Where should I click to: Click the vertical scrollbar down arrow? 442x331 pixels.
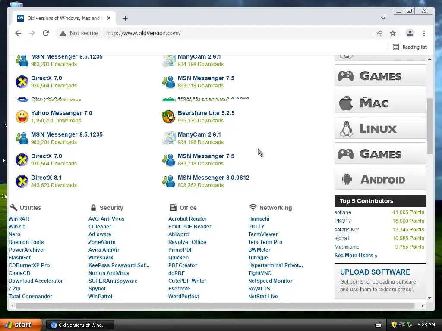[x=429, y=298]
